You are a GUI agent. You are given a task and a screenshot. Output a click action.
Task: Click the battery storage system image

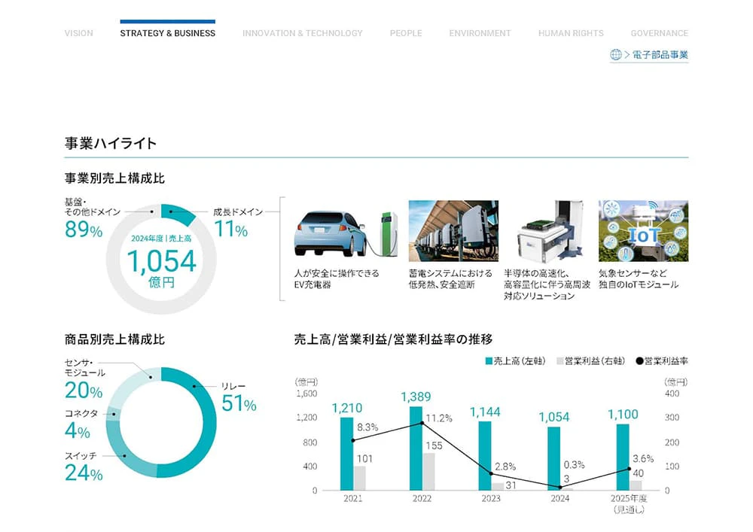[x=453, y=231]
